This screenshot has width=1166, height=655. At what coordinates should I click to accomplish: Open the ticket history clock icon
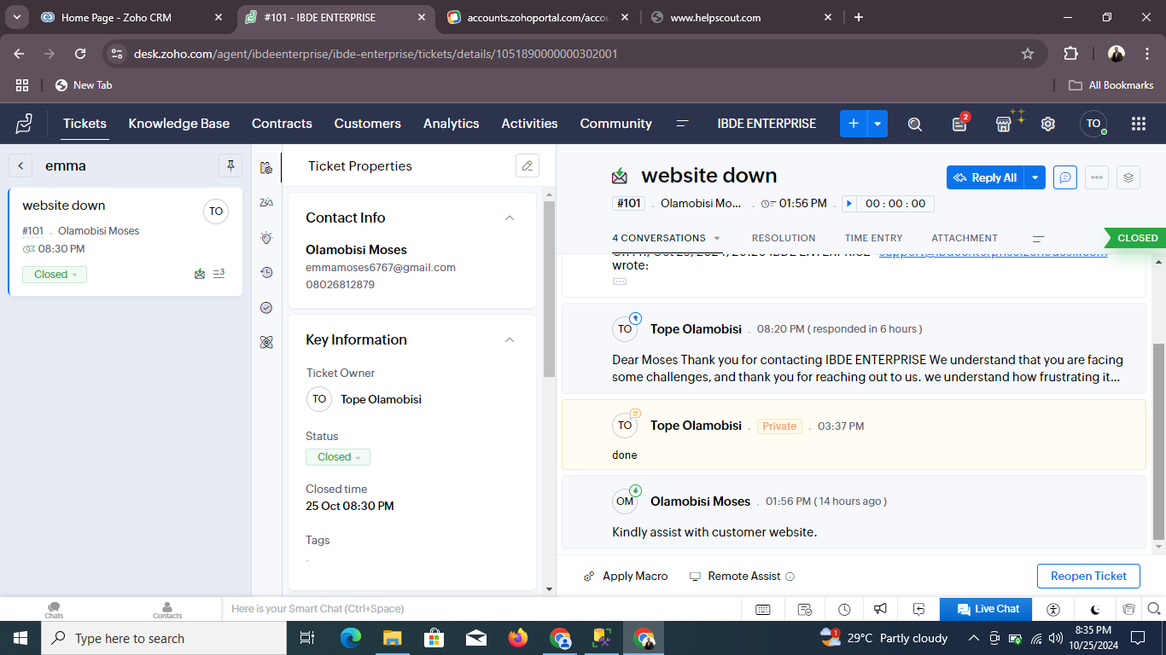pyautogui.click(x=266, y=272)
